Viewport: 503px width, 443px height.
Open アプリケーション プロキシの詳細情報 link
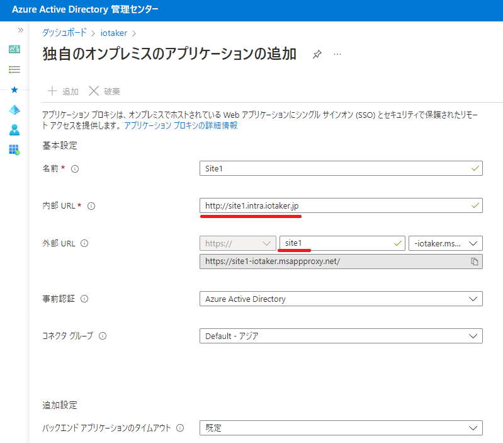coord(181,125)
